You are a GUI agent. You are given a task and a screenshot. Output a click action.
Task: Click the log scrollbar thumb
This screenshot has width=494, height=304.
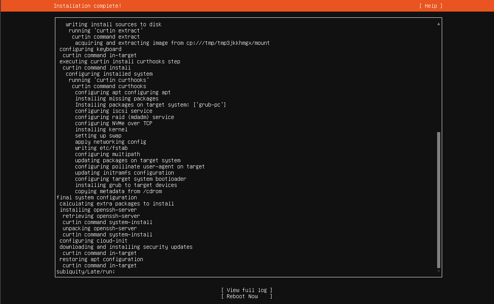click(x=438, y=200)
